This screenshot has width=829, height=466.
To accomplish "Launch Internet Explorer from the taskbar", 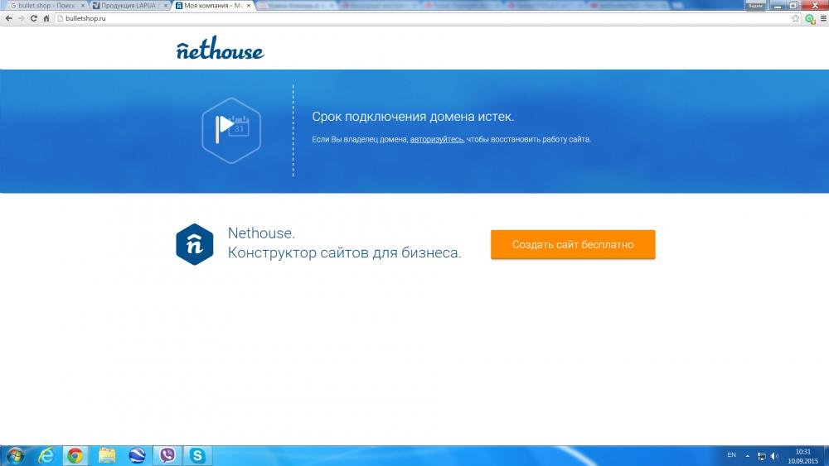I will (x=46, y=455).
